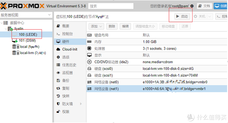Click the 调整磁盘大小 resize disk button
The width and height of the screenshot is (228, 123).
coord(145,26)
